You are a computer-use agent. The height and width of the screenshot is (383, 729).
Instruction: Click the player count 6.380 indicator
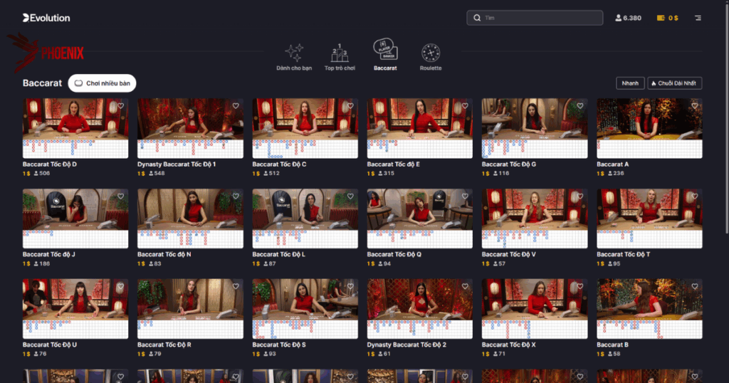tap(628, 18)
